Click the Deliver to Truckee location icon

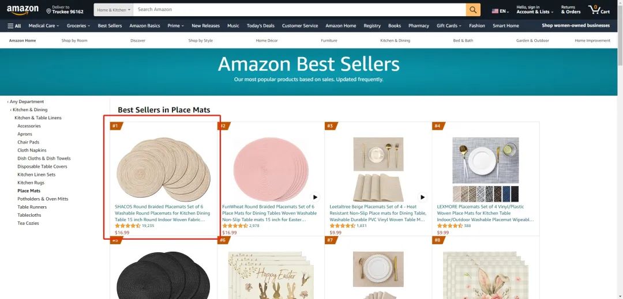point(48,11)
